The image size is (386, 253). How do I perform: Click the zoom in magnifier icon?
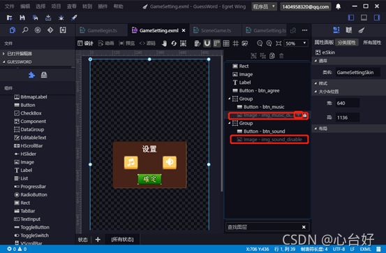pos(269,43)
